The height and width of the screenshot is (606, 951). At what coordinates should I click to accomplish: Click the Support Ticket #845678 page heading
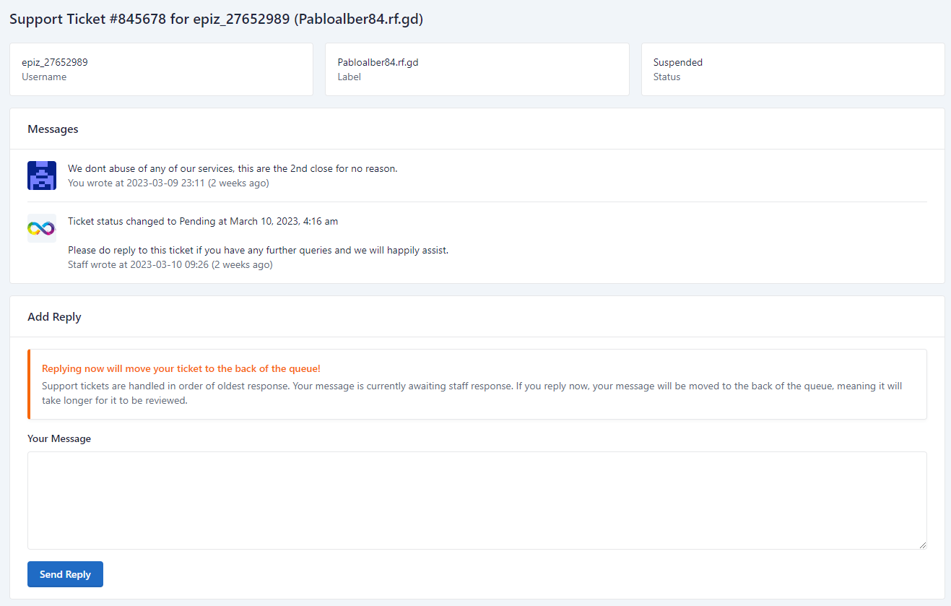tap(216, 20)
